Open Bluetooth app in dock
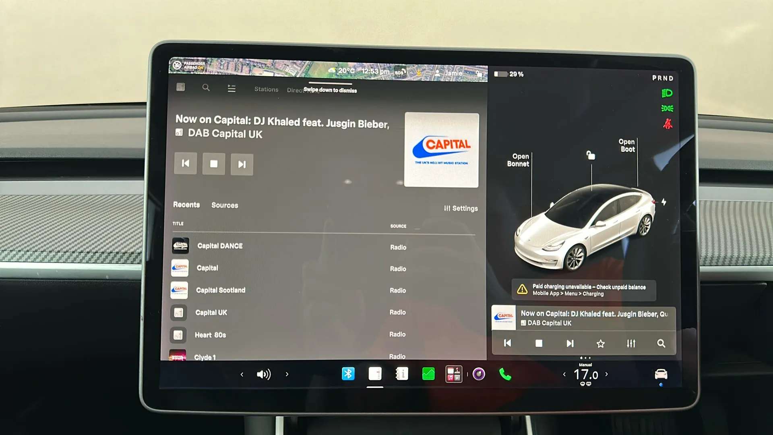The height and width of the screenshot is (435, 773). [348, 374]
